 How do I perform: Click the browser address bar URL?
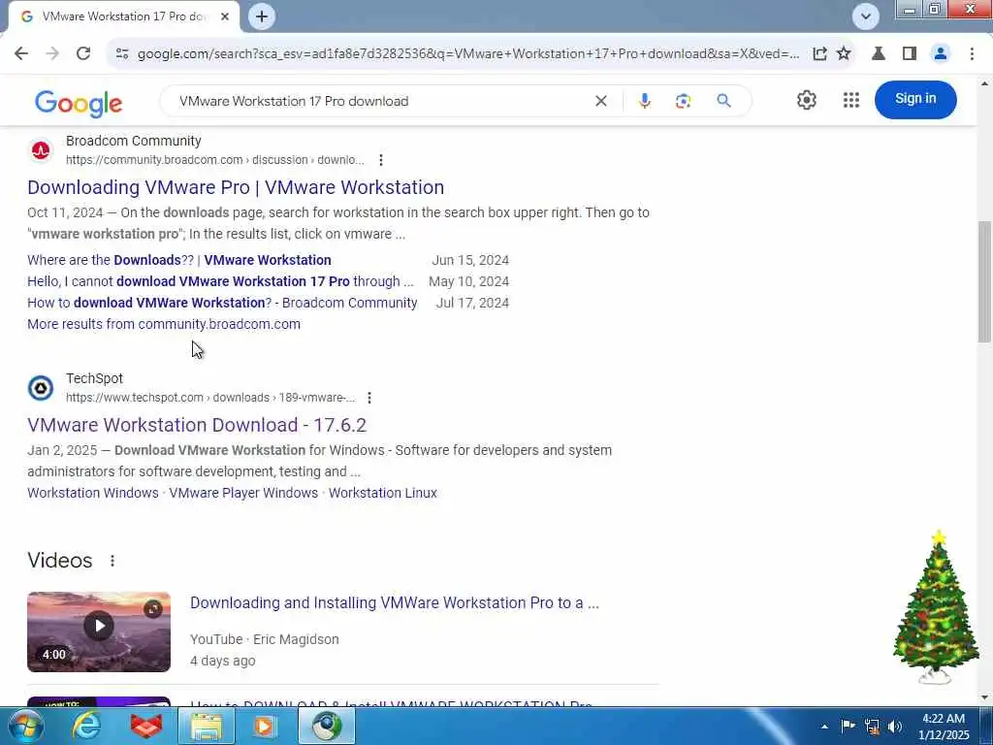pyautogui.click(x=468, y=54)
